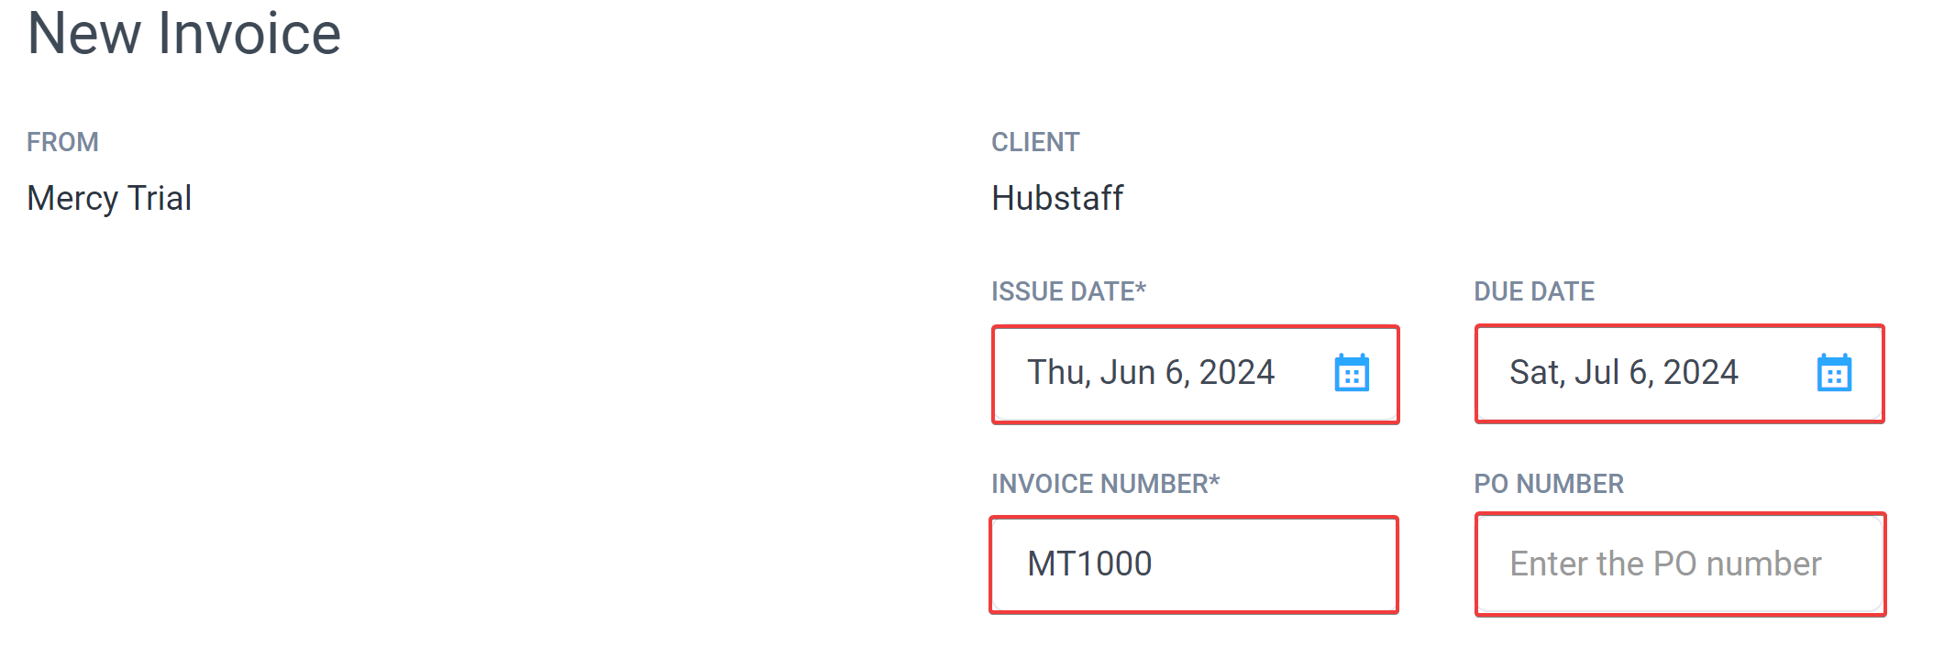Click the Sat, Jul 6, 2024 date text

[1624, 372]
